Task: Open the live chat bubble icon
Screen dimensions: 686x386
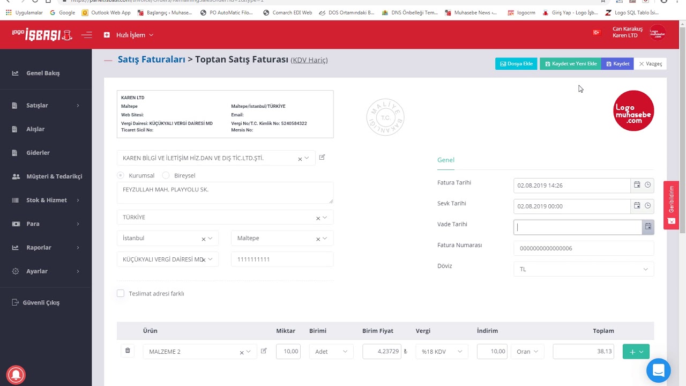Action: pos(659,370)
